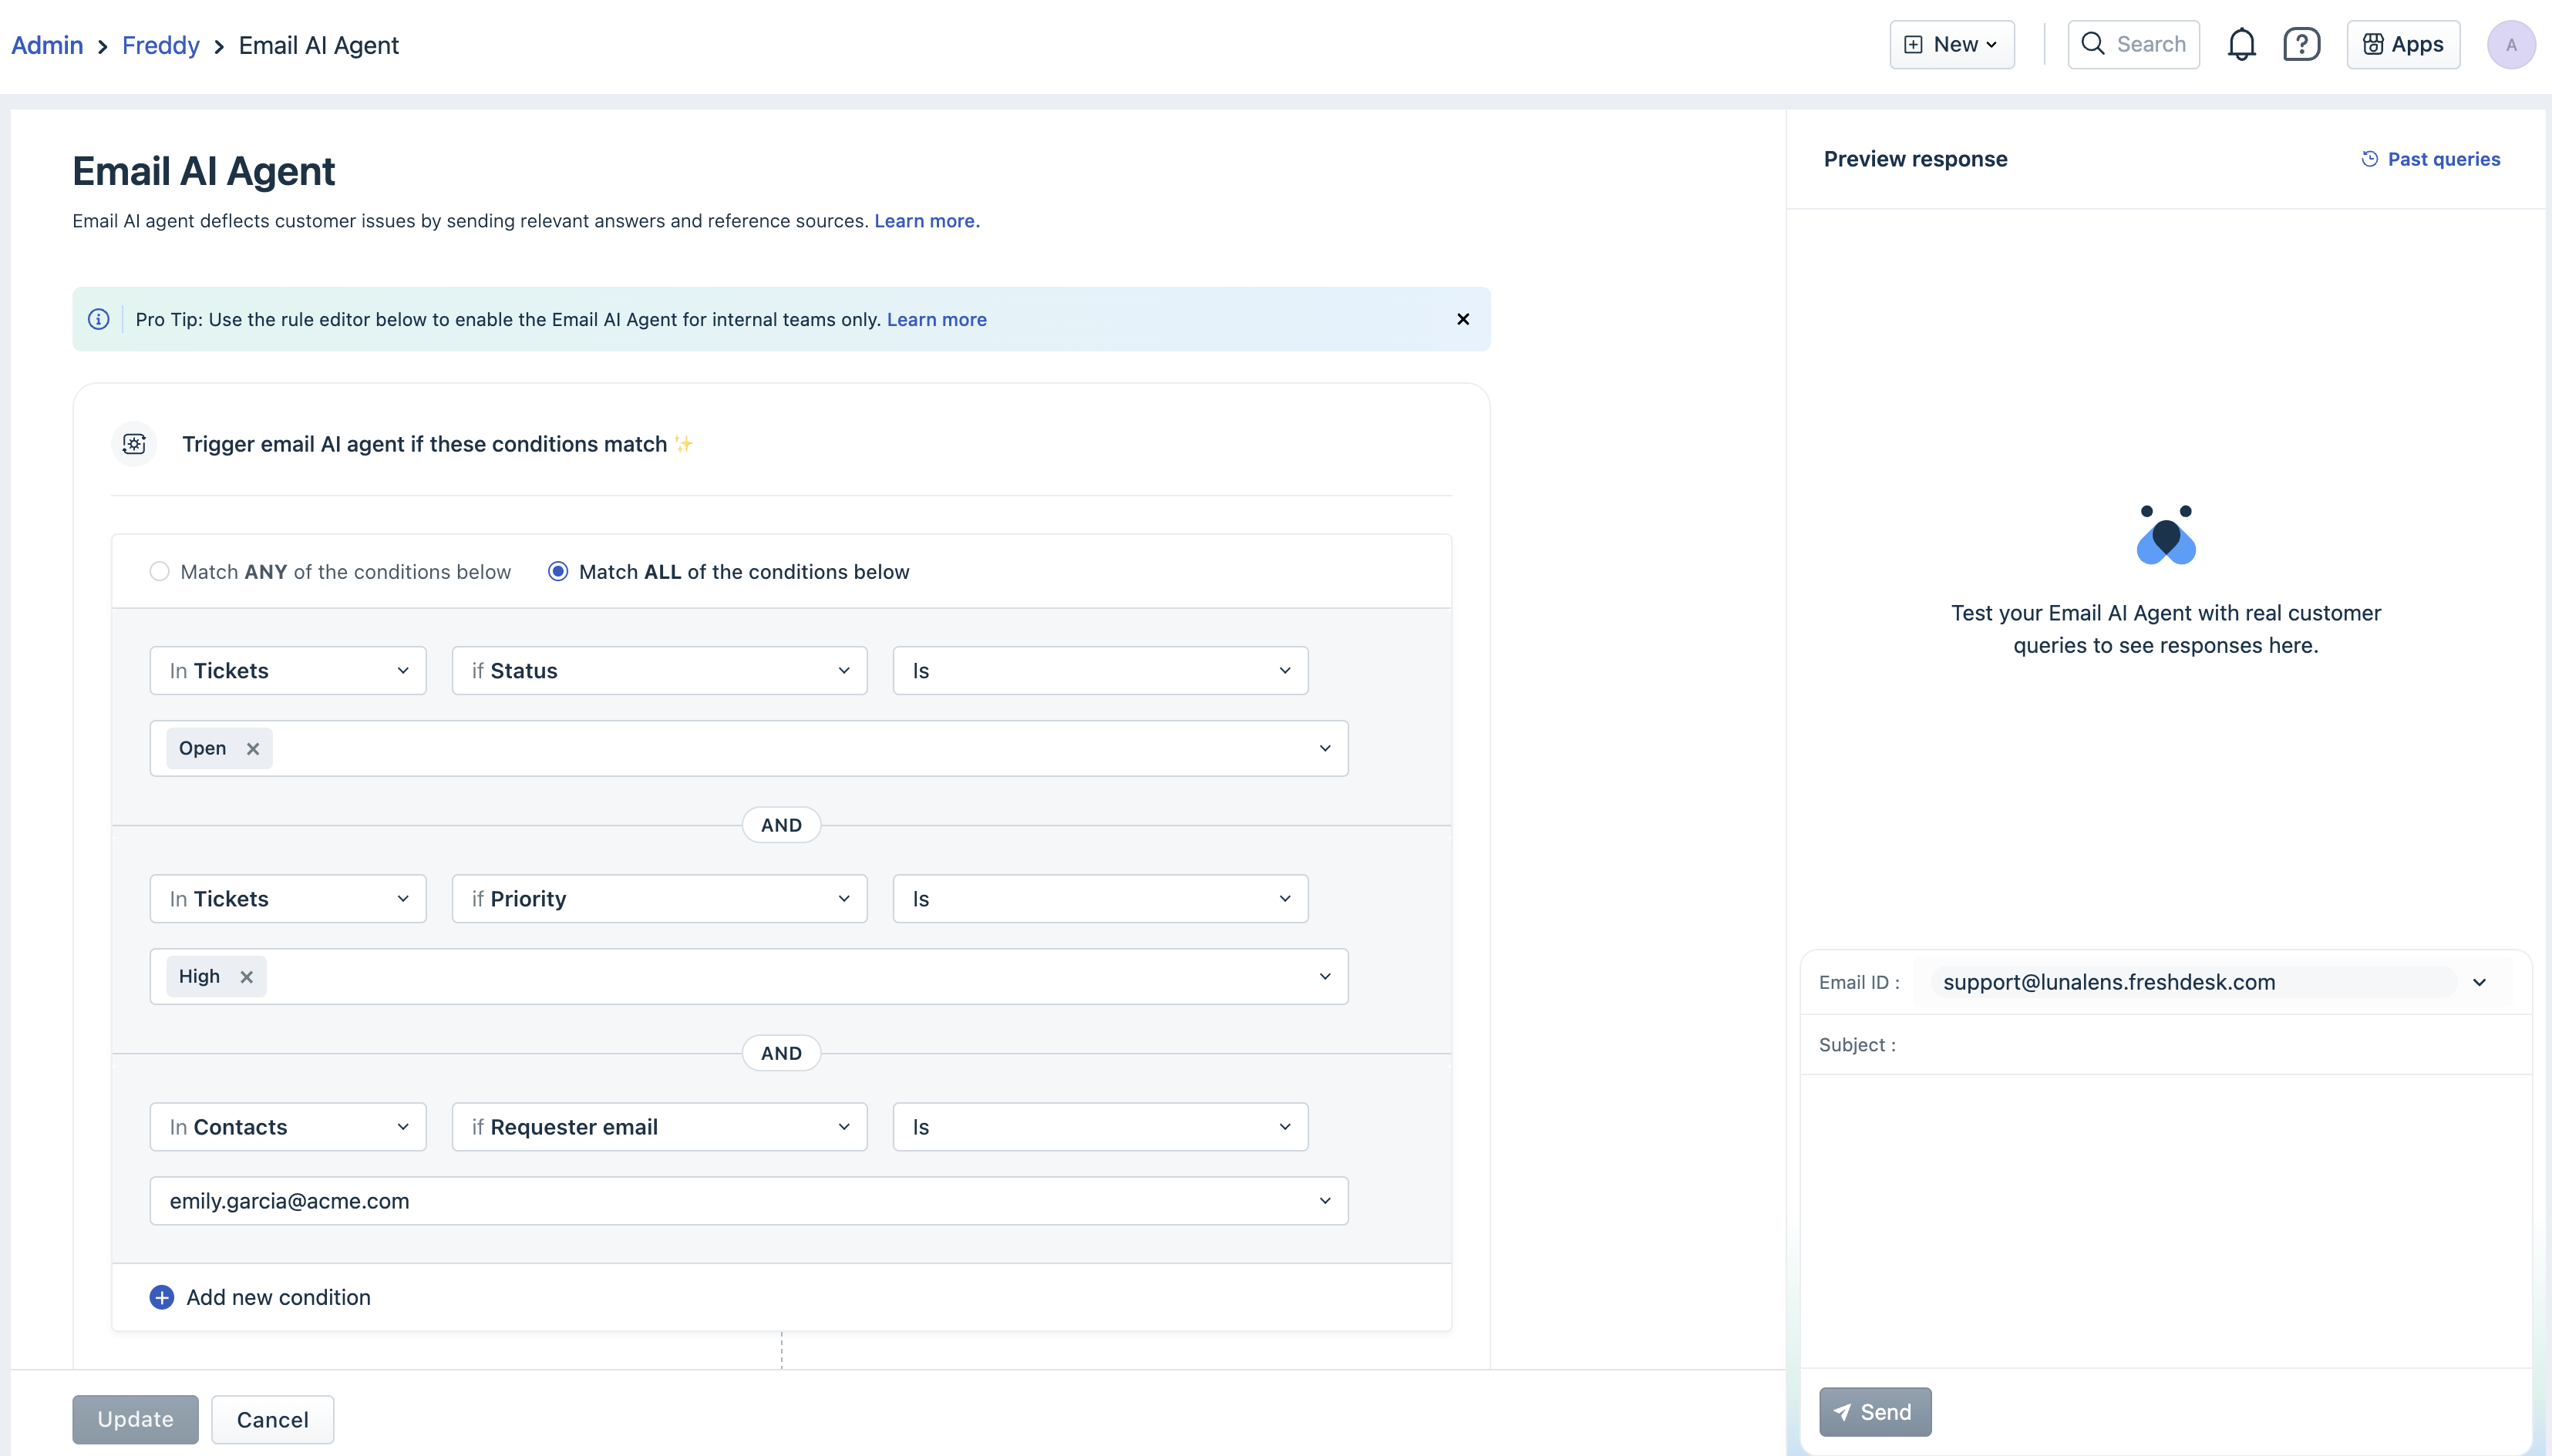Select Match ALL of the conditions

(x=558, y=572)
